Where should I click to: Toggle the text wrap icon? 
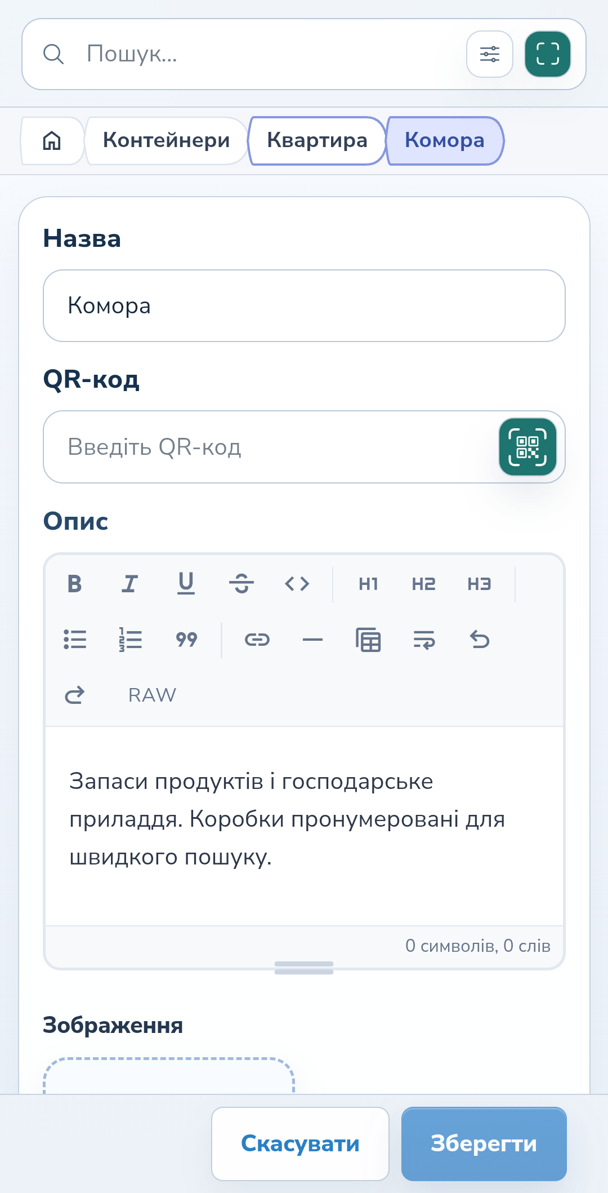(x=423, y=640)
